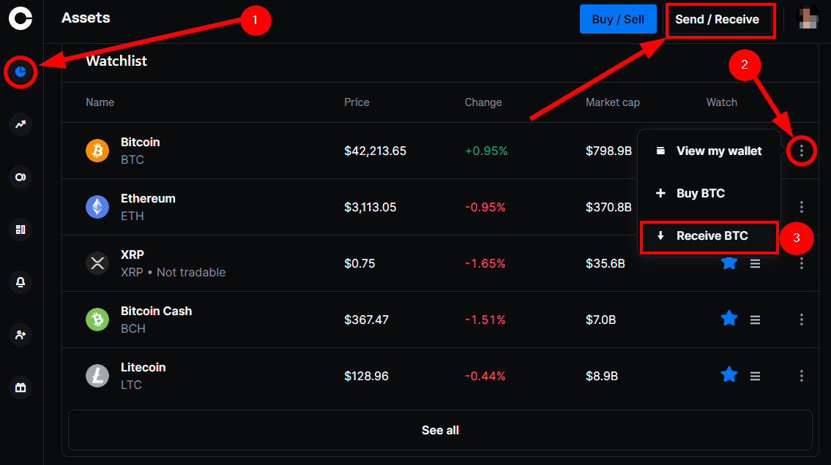Click the Bitcoin Cash coin logo

(x=97, y=320)
